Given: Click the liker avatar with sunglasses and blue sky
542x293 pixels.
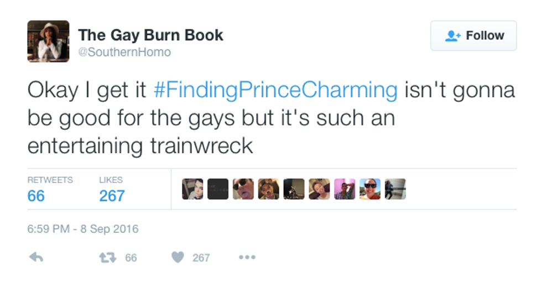Looking at the screenshot, I should point(370,189).
